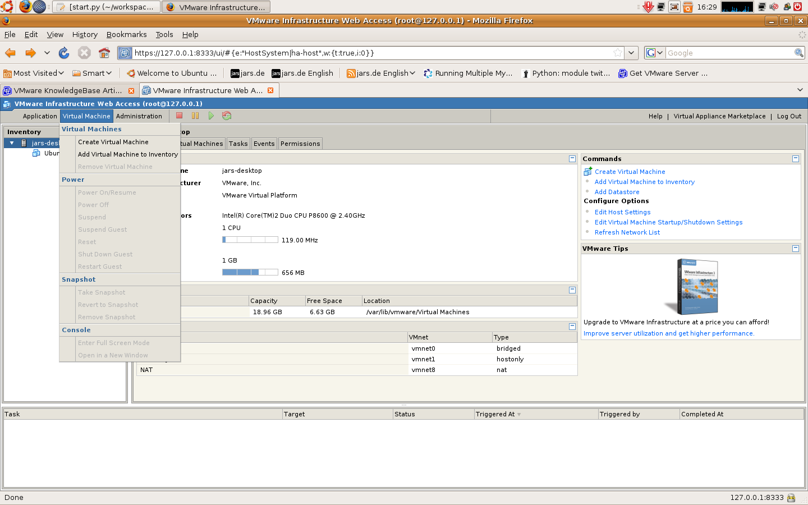
Task: Click the Stop loading icon
Action: coord(84,53)
